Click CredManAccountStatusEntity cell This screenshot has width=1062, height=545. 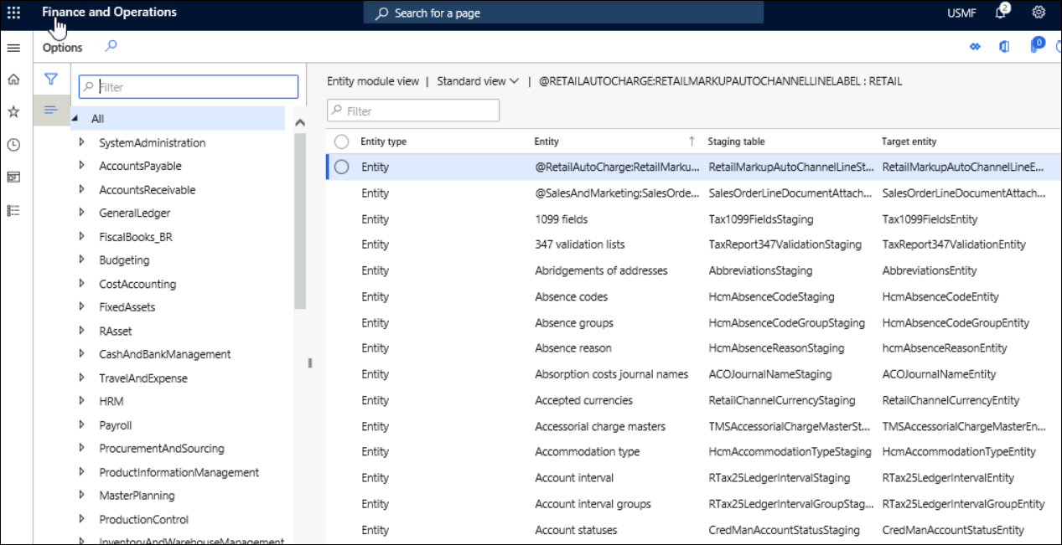953,530
